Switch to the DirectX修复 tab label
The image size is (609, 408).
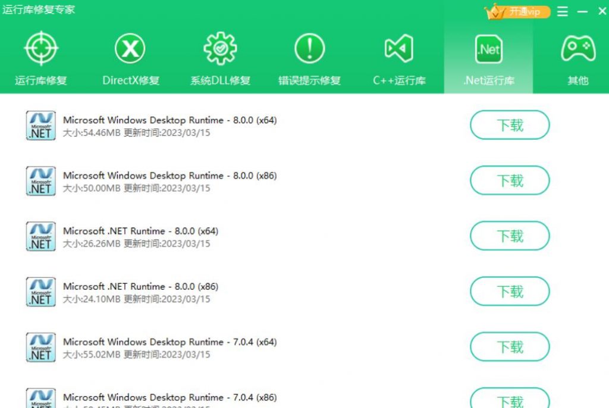(x=131, y=81)
